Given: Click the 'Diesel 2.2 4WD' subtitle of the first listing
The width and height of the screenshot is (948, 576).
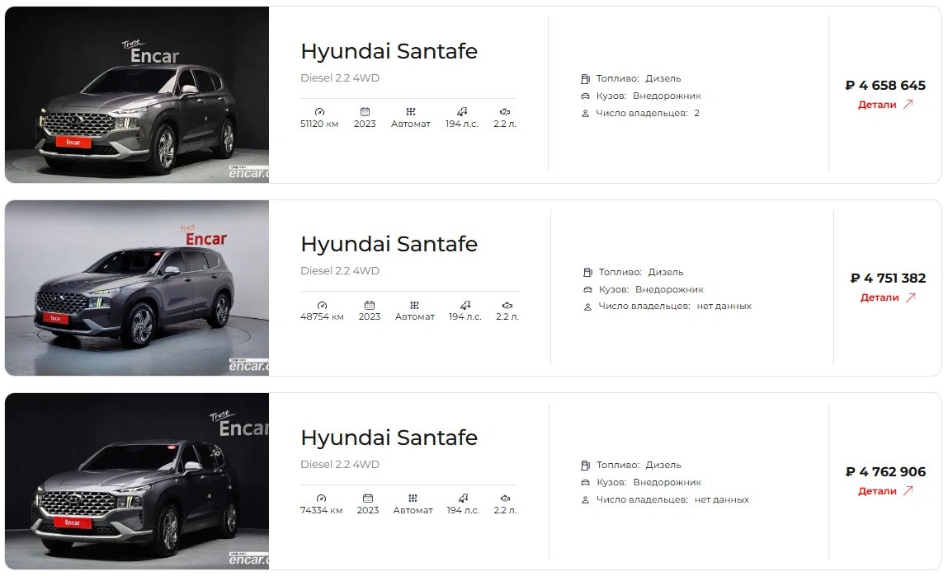Looking at the screenshot, I should [x=340, y=78].
